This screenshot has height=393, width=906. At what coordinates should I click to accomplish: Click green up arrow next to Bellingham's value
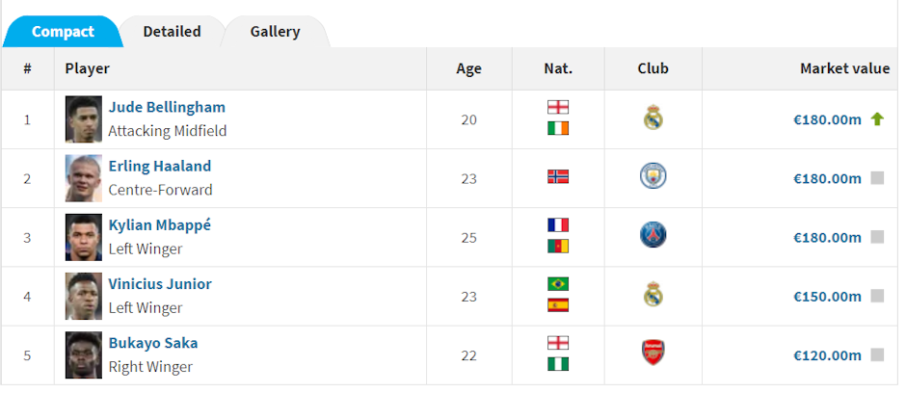click(877, 119)
